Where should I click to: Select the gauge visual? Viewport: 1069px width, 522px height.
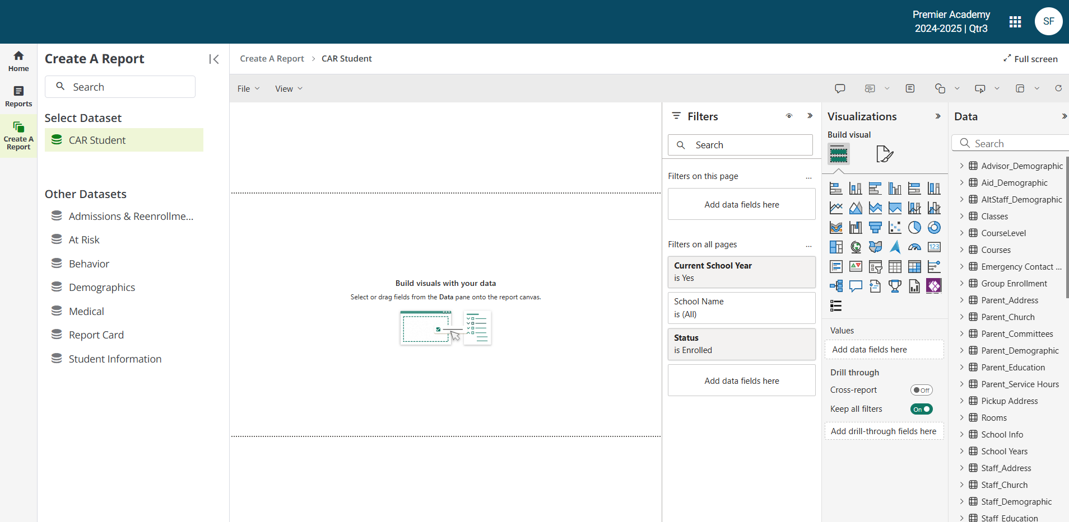coord(914,247)
